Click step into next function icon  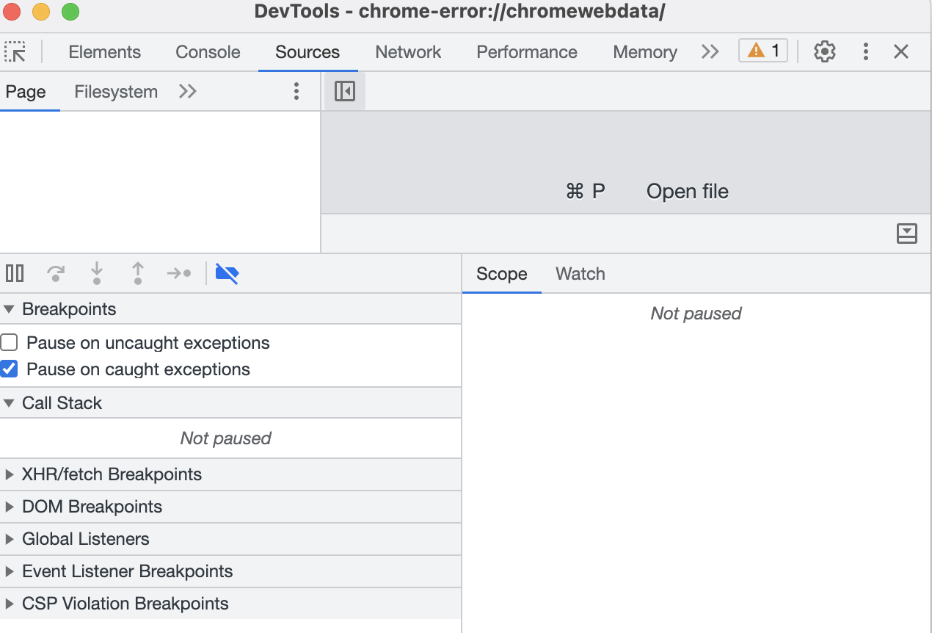coord(96,273)
